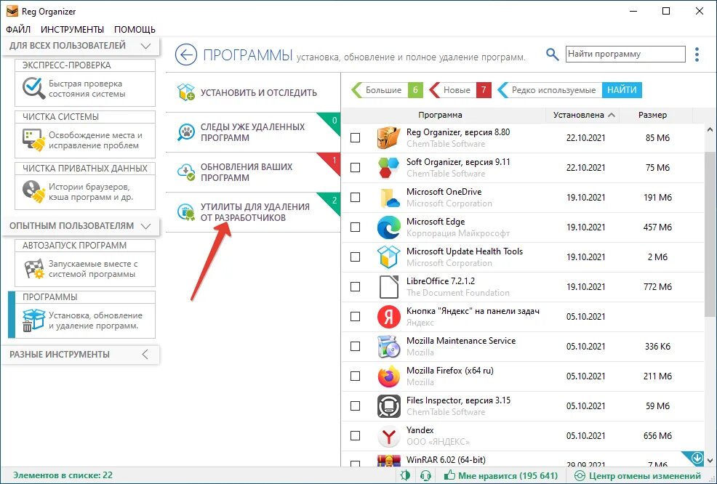
Task: Check the Soft Organizer checkbox
Action: (x=356, y=167)
